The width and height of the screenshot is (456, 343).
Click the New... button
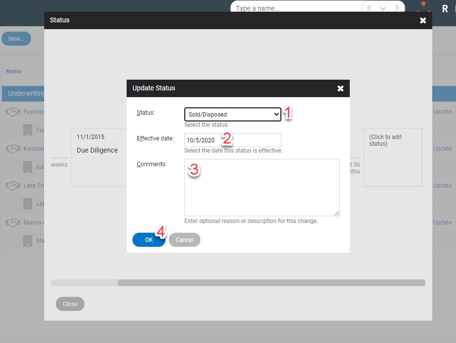coord(16,39)
